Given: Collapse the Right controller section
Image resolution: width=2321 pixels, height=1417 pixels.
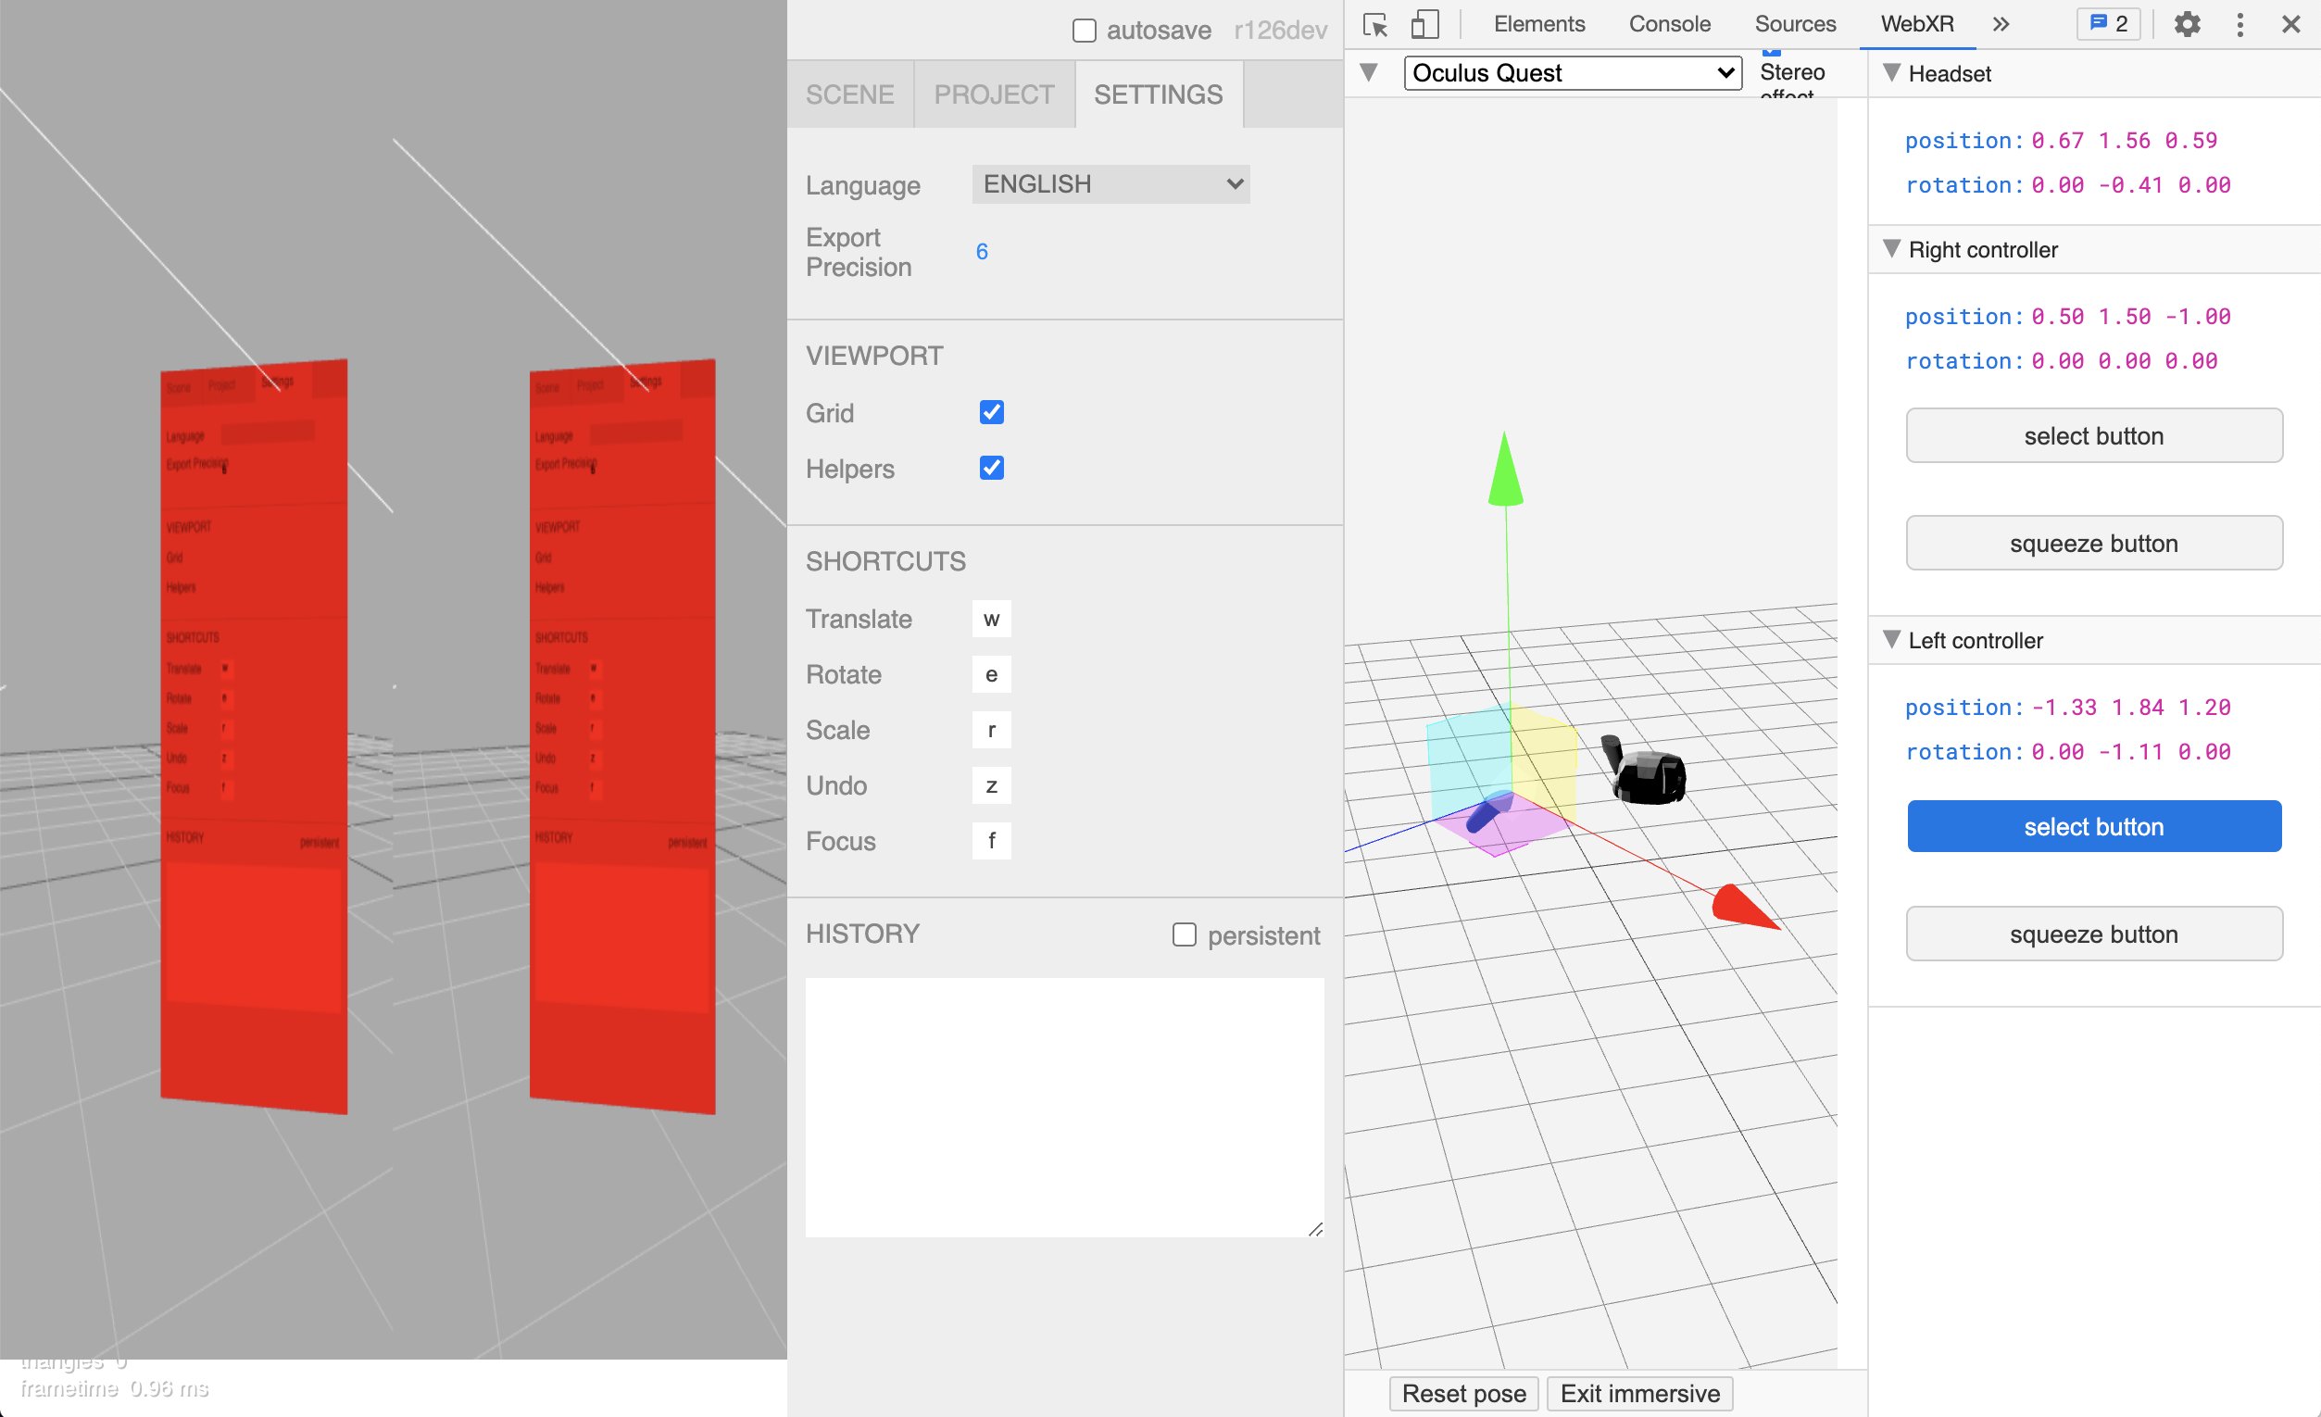Looking at the screenshot, I should click(1891, 249).
